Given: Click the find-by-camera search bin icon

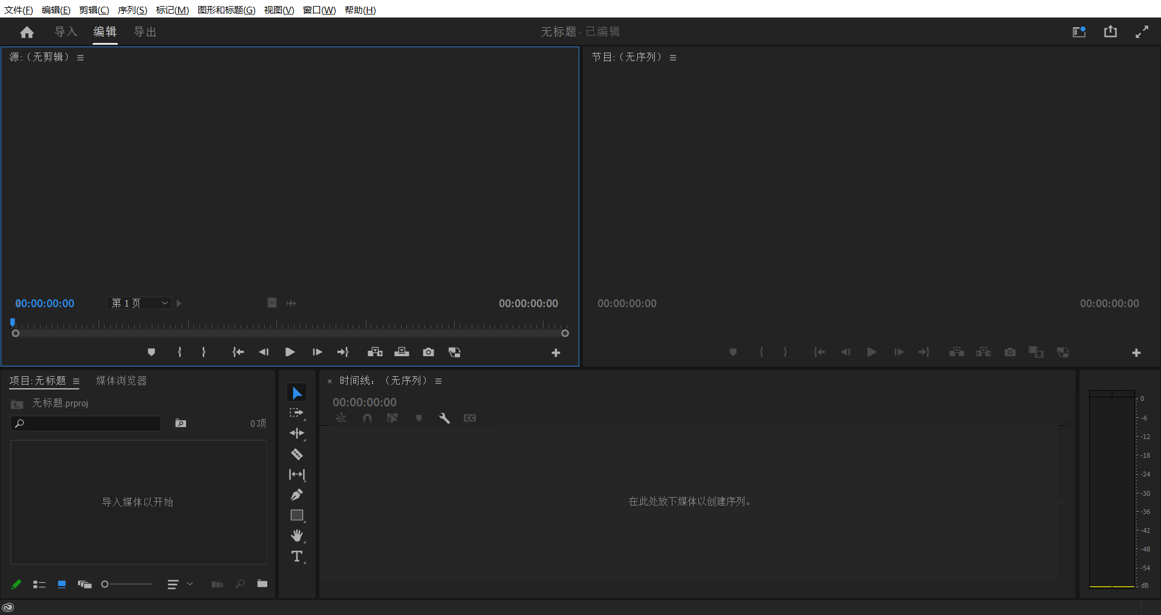Looking at the screenshot, I should point(181,423).
